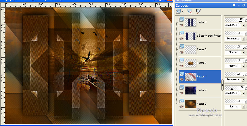Open Raster 1 Normal blend mode dropdown

(x=234, y=107)
